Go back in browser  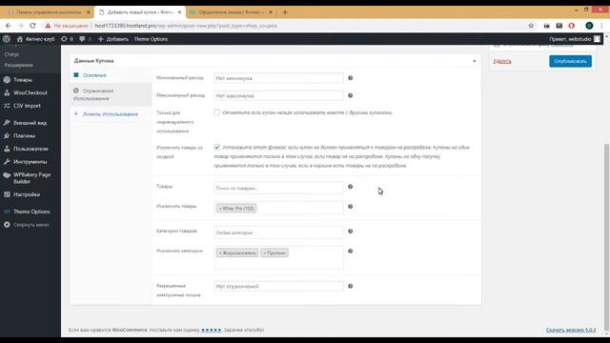pyautogui.click(x=9, y=26)
